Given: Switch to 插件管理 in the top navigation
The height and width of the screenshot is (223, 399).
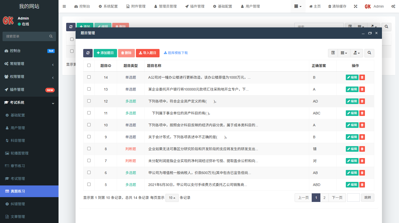Looking at the screenshot, I should 195,6.
